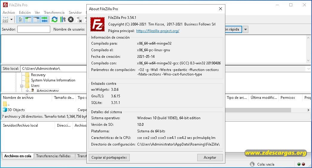The height and width of the screenshot is (168, 312).
Task: Click the Servidor host input field
Action: (34, 29)
